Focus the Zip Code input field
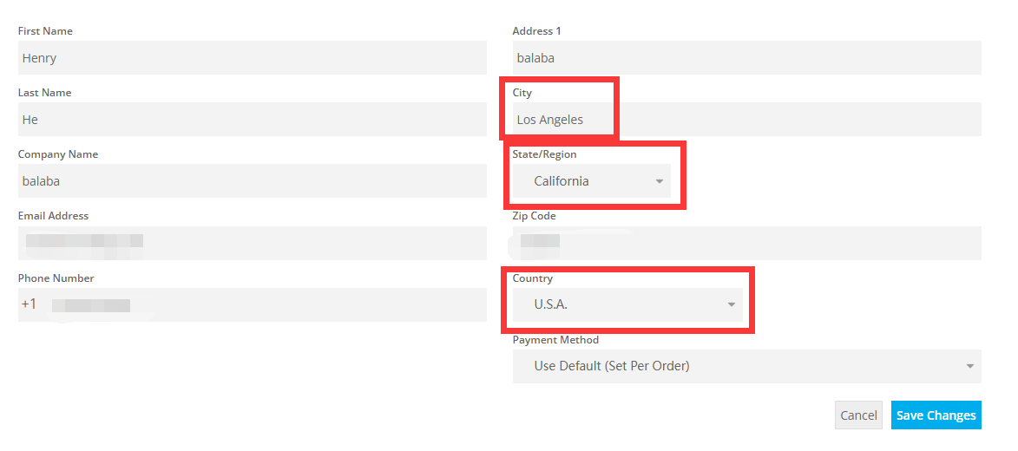 746,243
